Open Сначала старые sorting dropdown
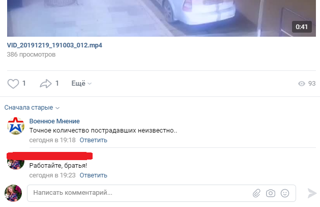This screenshot has height=207, width=320. 32,108
